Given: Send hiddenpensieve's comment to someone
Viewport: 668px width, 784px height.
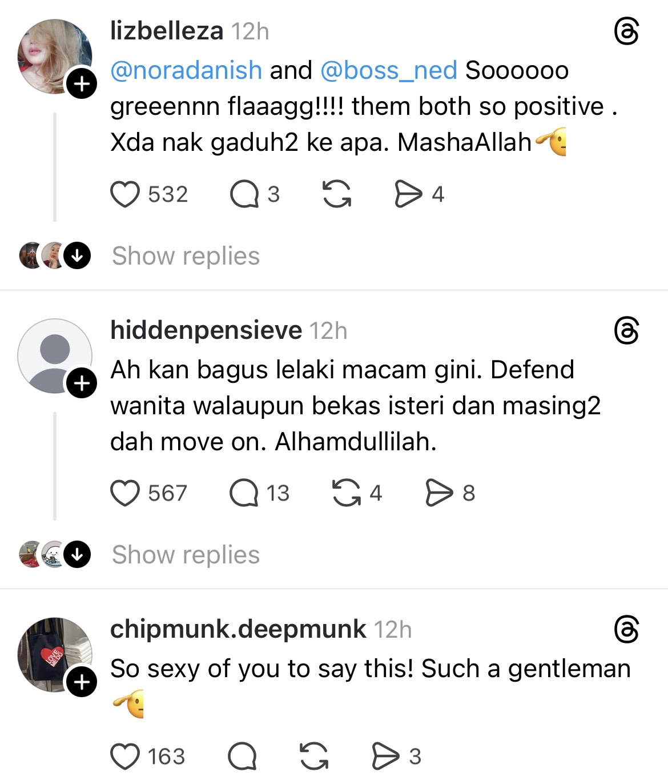Looking at the screenshot, I should (x=438, y=493).
